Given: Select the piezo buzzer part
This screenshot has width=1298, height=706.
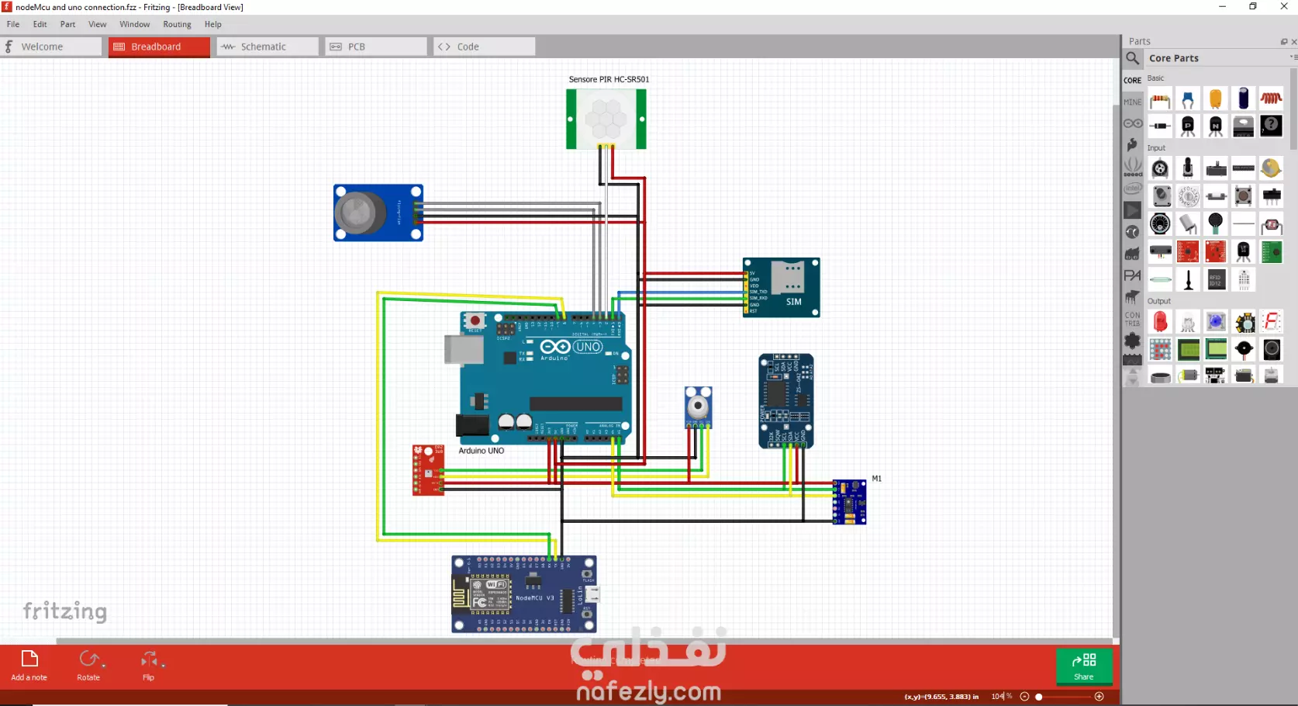Looking at the screenshot, I should [x=1244, y=349].
